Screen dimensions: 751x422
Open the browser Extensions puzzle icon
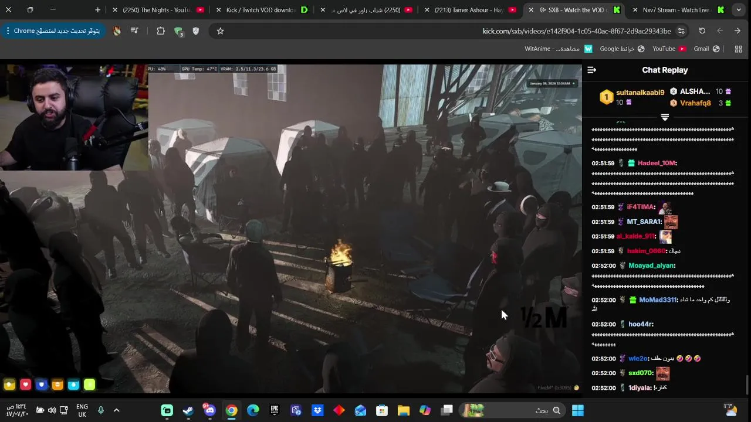pos(161,31)
